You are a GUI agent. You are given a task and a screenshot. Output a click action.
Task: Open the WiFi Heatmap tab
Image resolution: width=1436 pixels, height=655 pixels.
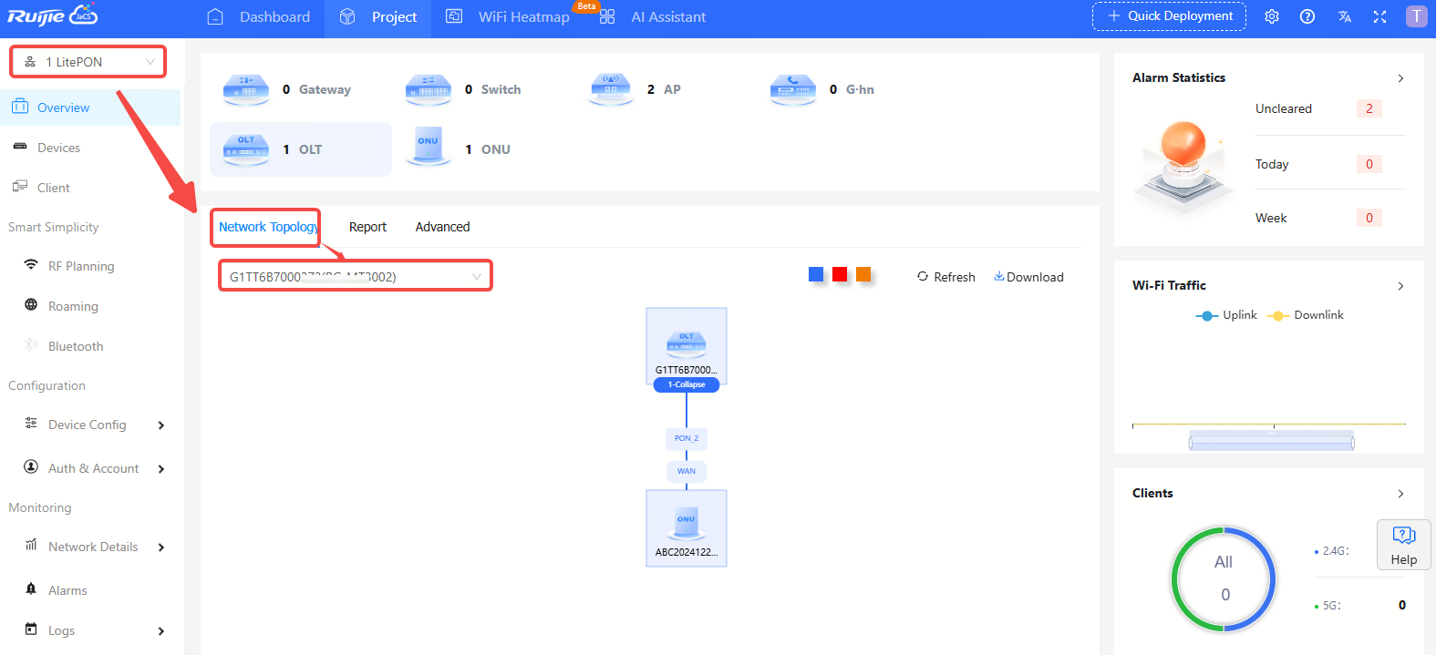pos(522,16)
